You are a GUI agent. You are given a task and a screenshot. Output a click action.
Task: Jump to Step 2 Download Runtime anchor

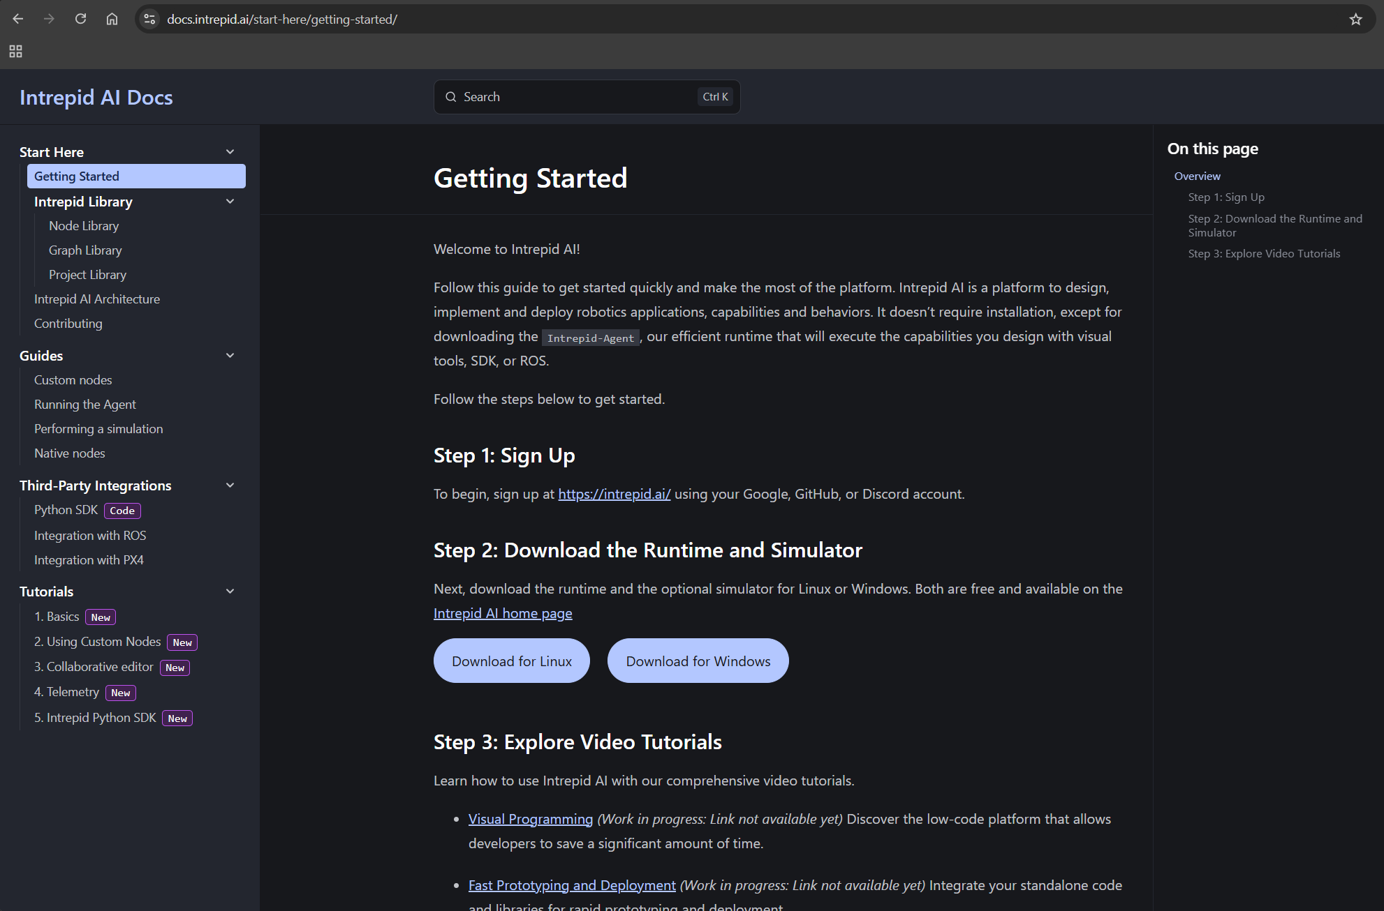tap(1275, 225)
